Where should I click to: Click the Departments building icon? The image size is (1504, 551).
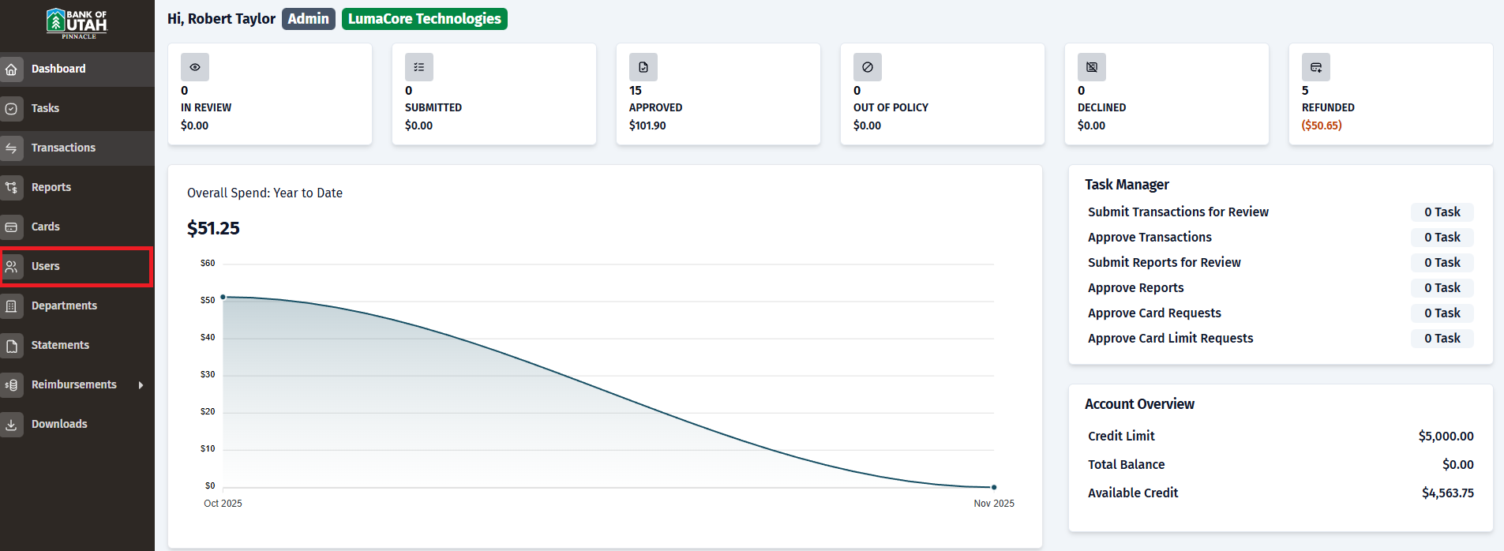point(11,306)
